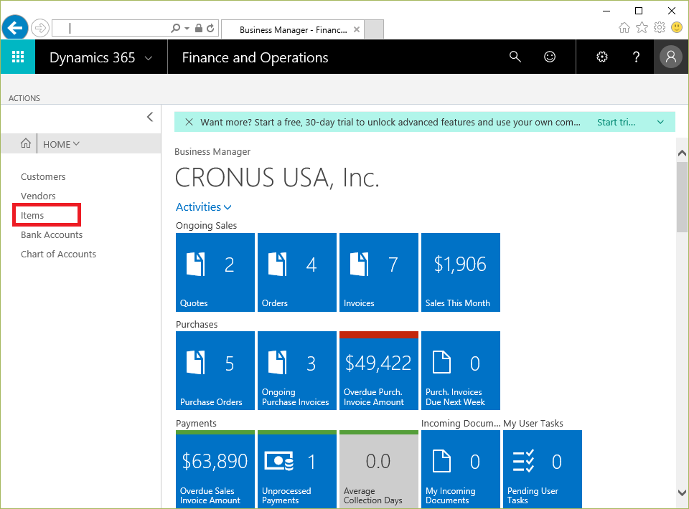Open Dynamics settings gear in black header

[x=602, y=57]
